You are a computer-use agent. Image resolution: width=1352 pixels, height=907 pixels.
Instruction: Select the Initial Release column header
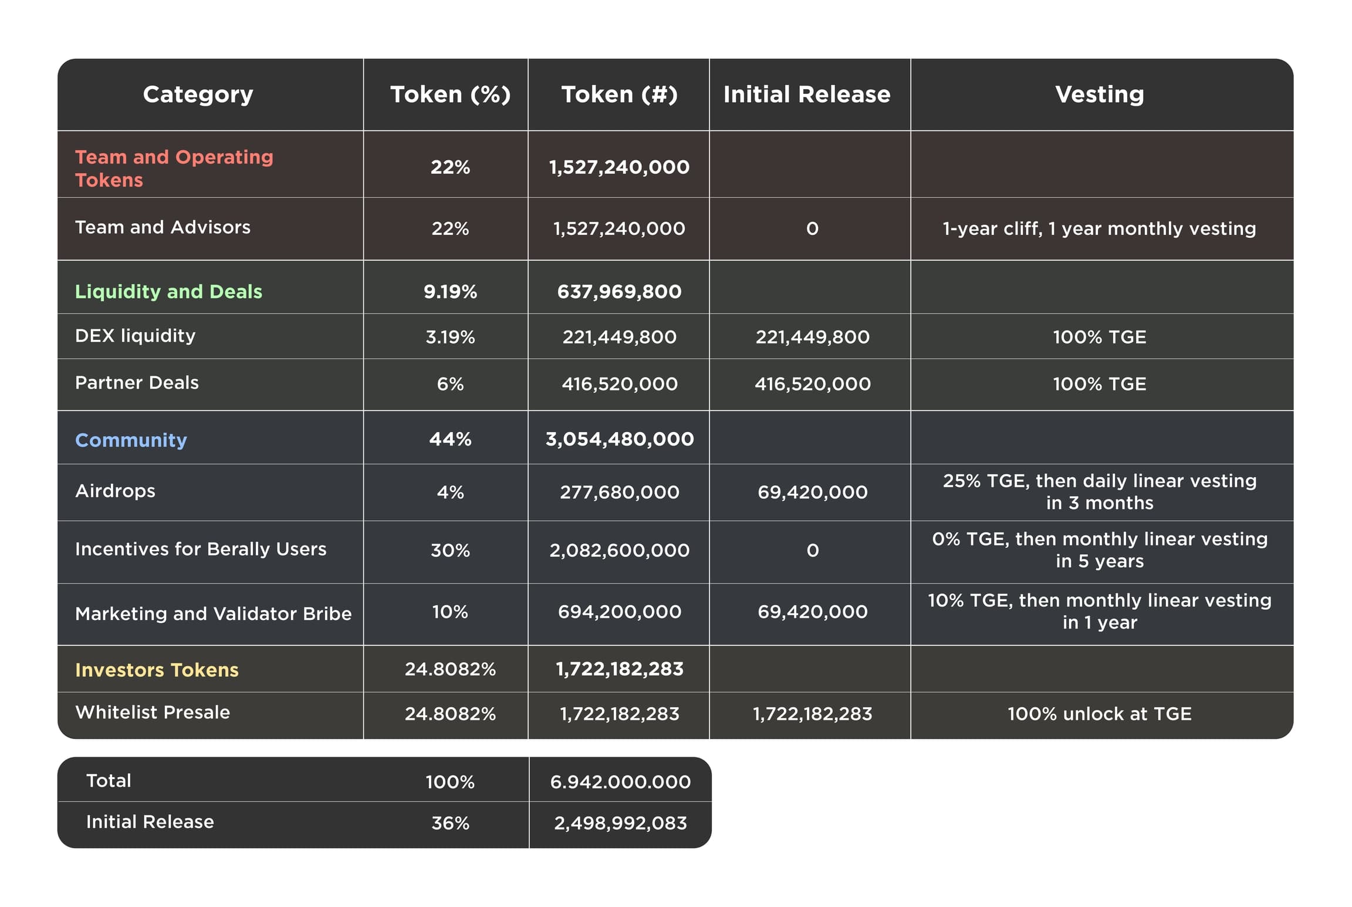coord(809,94)
